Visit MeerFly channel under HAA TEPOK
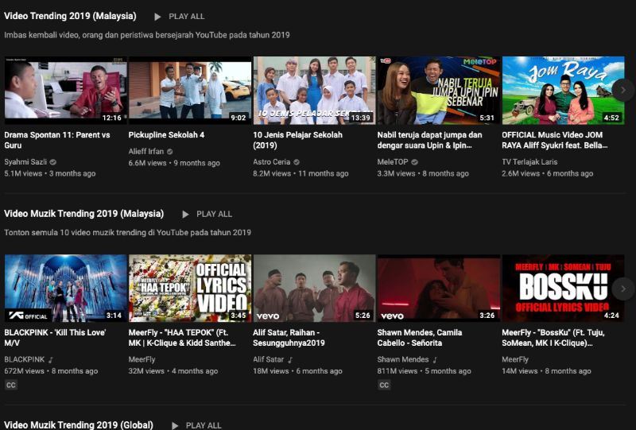This screenshot has height=430, width=636. pos(142,359)
